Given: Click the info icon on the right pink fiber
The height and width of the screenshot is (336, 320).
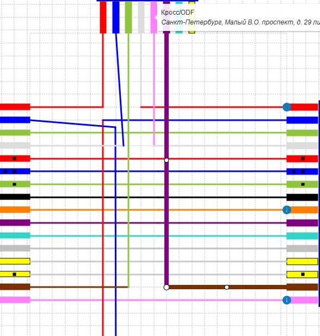Looking at the screenshot, I should pos(287,300).
